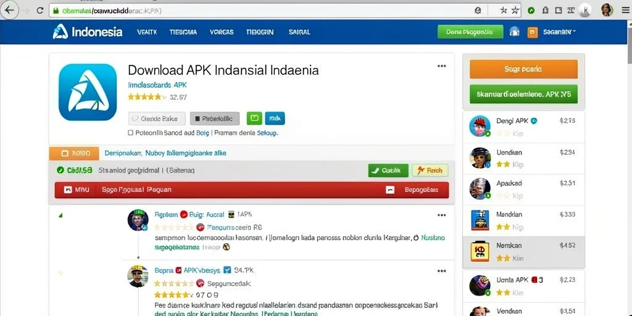Viewport: 632px width, 316px height.
Task: Open the browser hamburger menu
Action: 625,10
